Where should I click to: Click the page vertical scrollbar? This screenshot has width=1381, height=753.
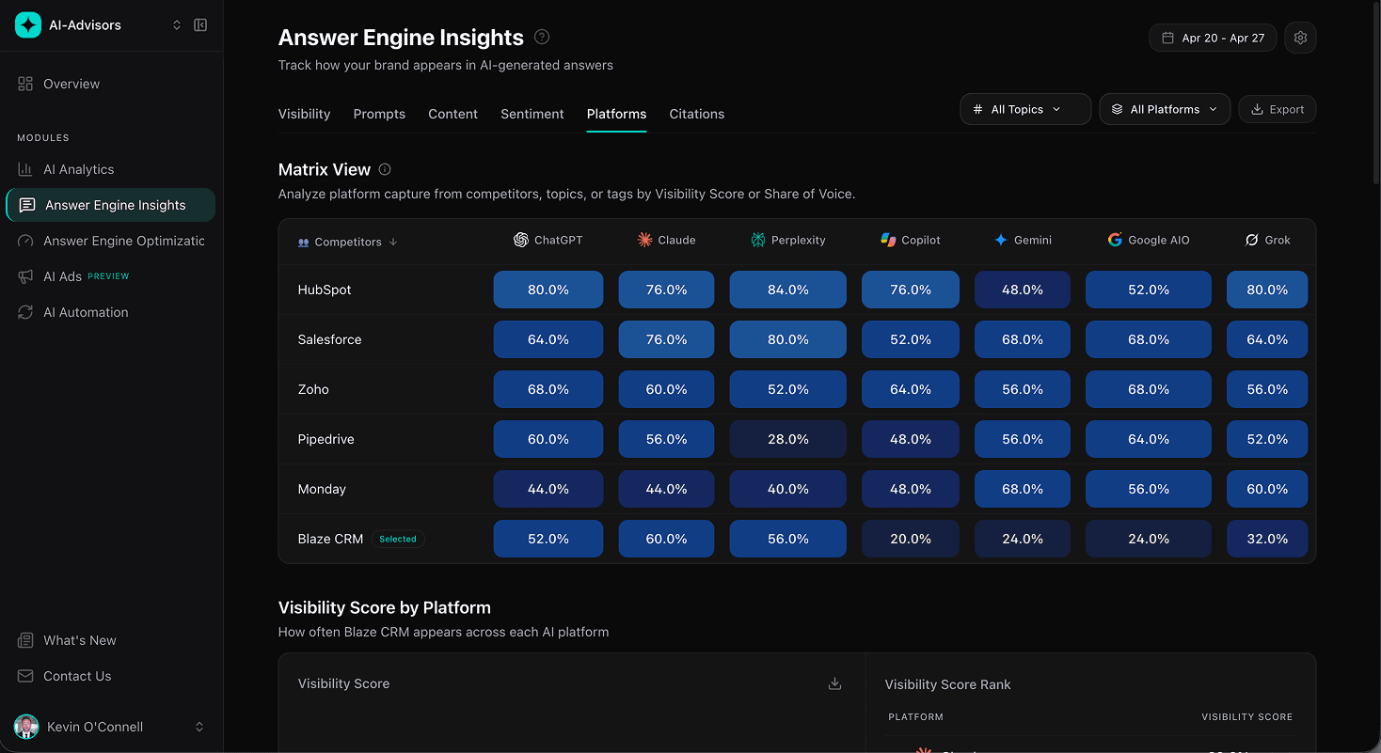pos(1375,94)
